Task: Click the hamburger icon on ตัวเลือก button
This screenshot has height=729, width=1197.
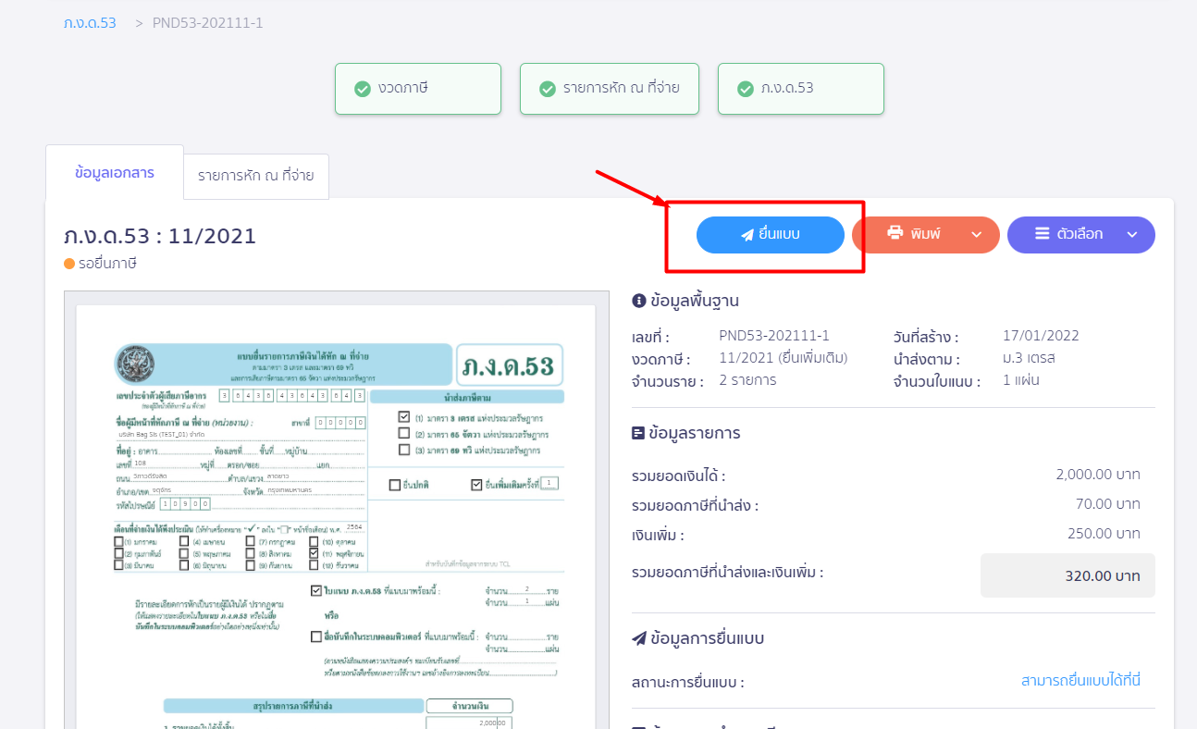Action: tap(1042, 234)
